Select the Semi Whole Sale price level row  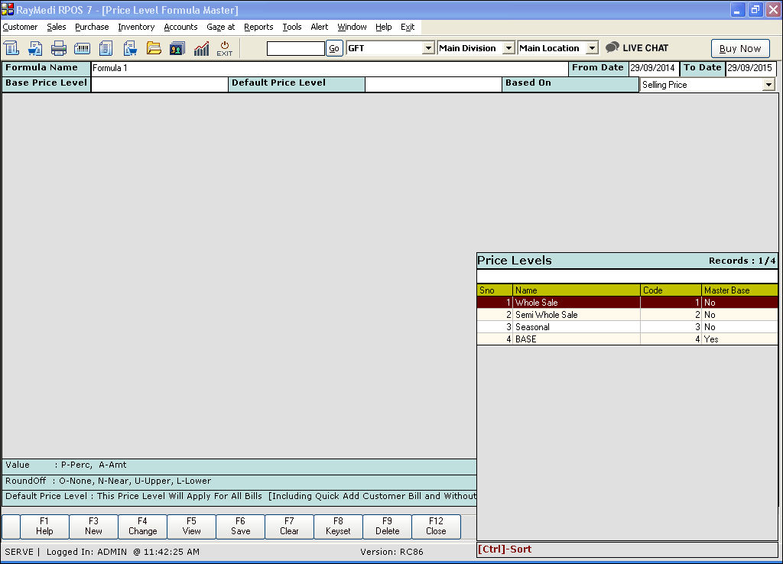546,315
